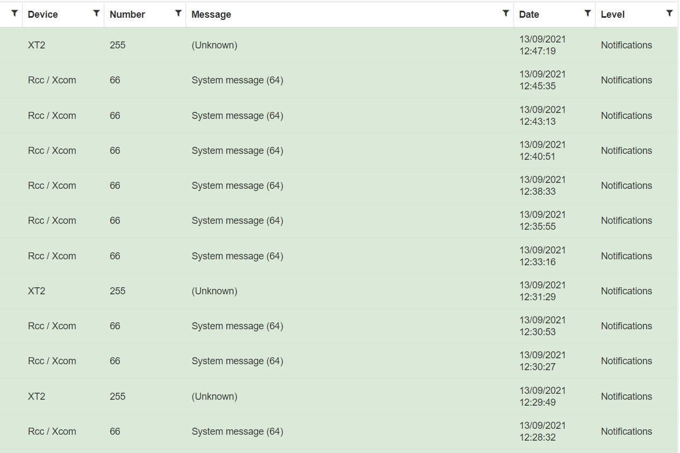Viewport: 680px width, 453px height.
Task: Open the Date column filter icon
Action: [588, 13]
